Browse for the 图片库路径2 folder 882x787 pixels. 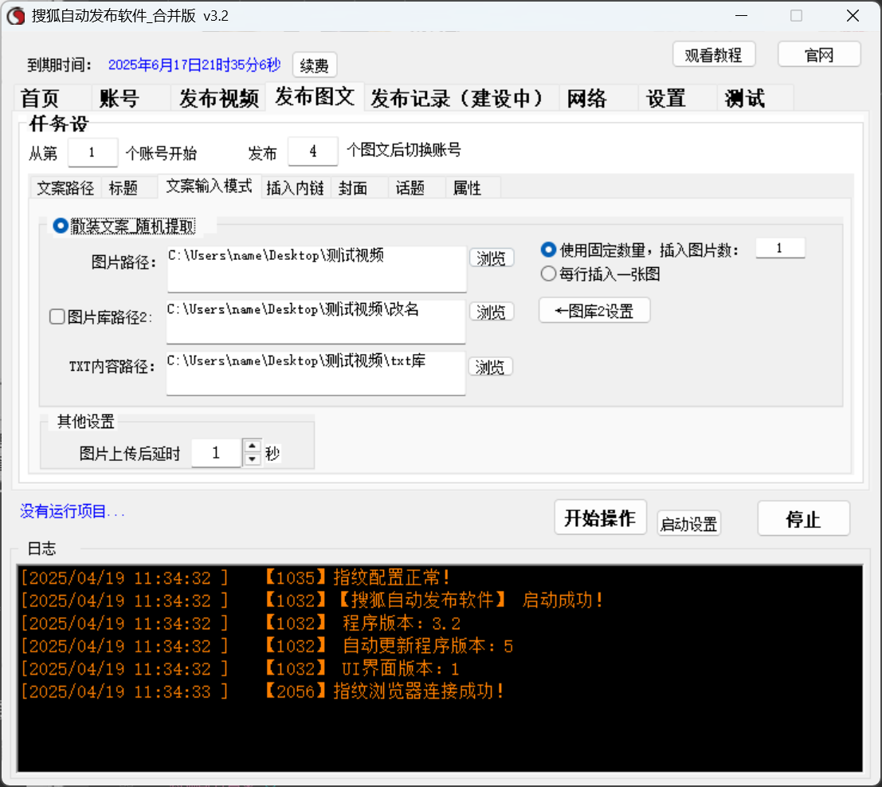(x=492, y=312)
